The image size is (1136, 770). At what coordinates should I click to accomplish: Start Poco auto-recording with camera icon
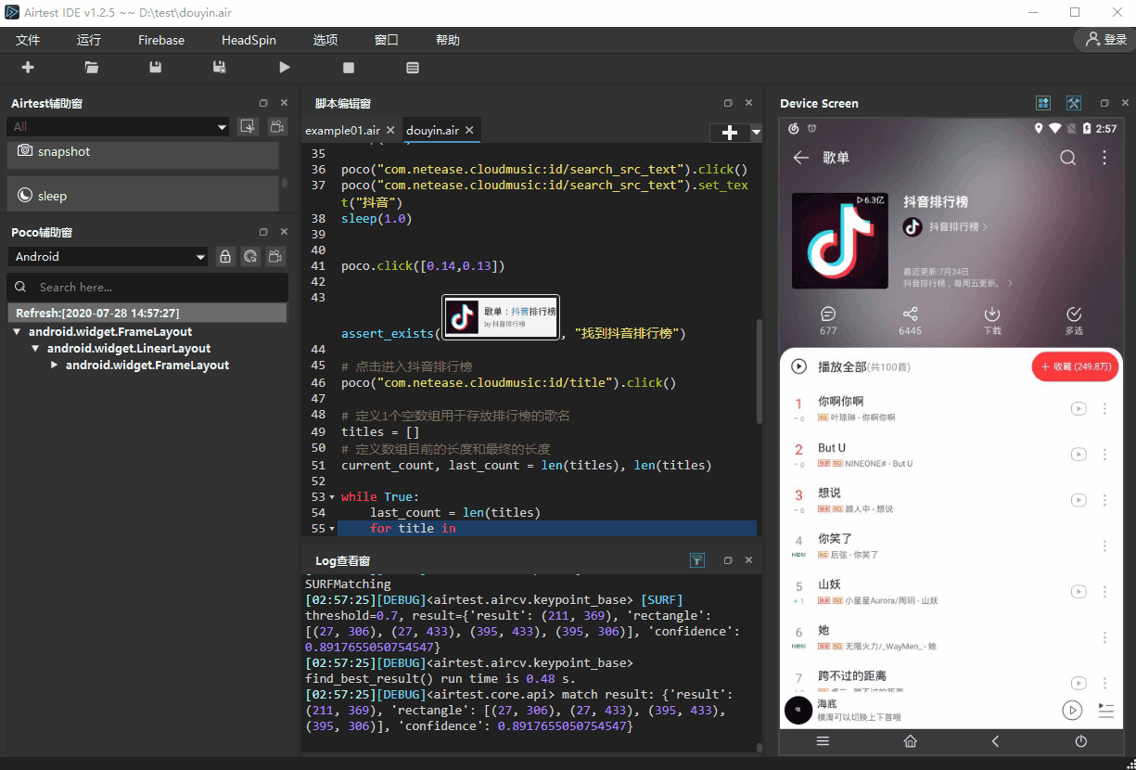pos(275,257)
